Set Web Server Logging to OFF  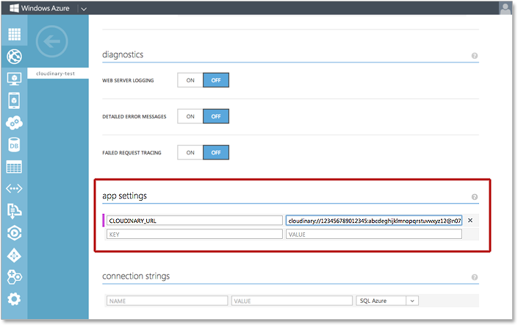216,80
